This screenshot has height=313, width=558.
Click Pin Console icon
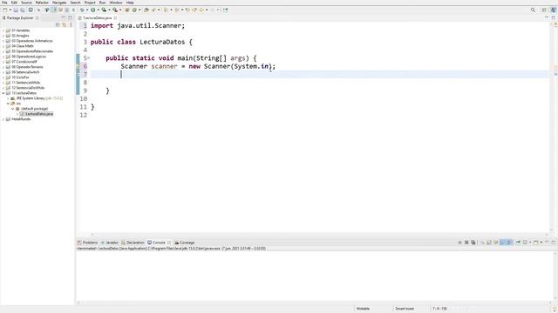[518, 243]
